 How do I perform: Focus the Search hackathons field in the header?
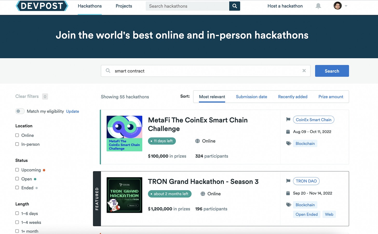coord(187,6)
